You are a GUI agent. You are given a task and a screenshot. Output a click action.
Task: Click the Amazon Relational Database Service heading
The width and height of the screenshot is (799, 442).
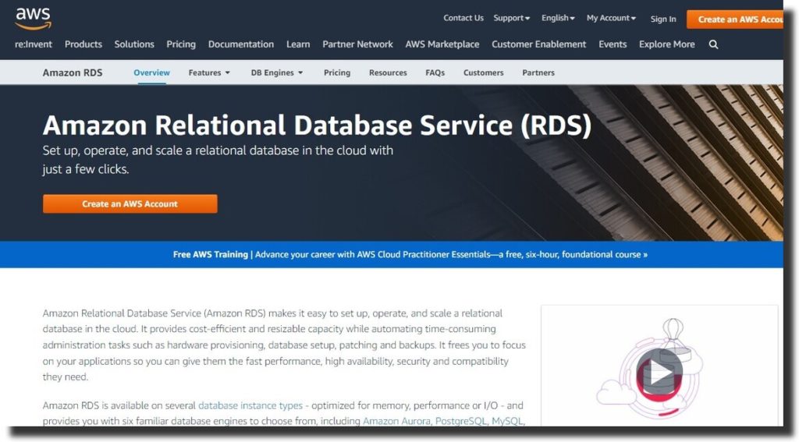point(317,125)
